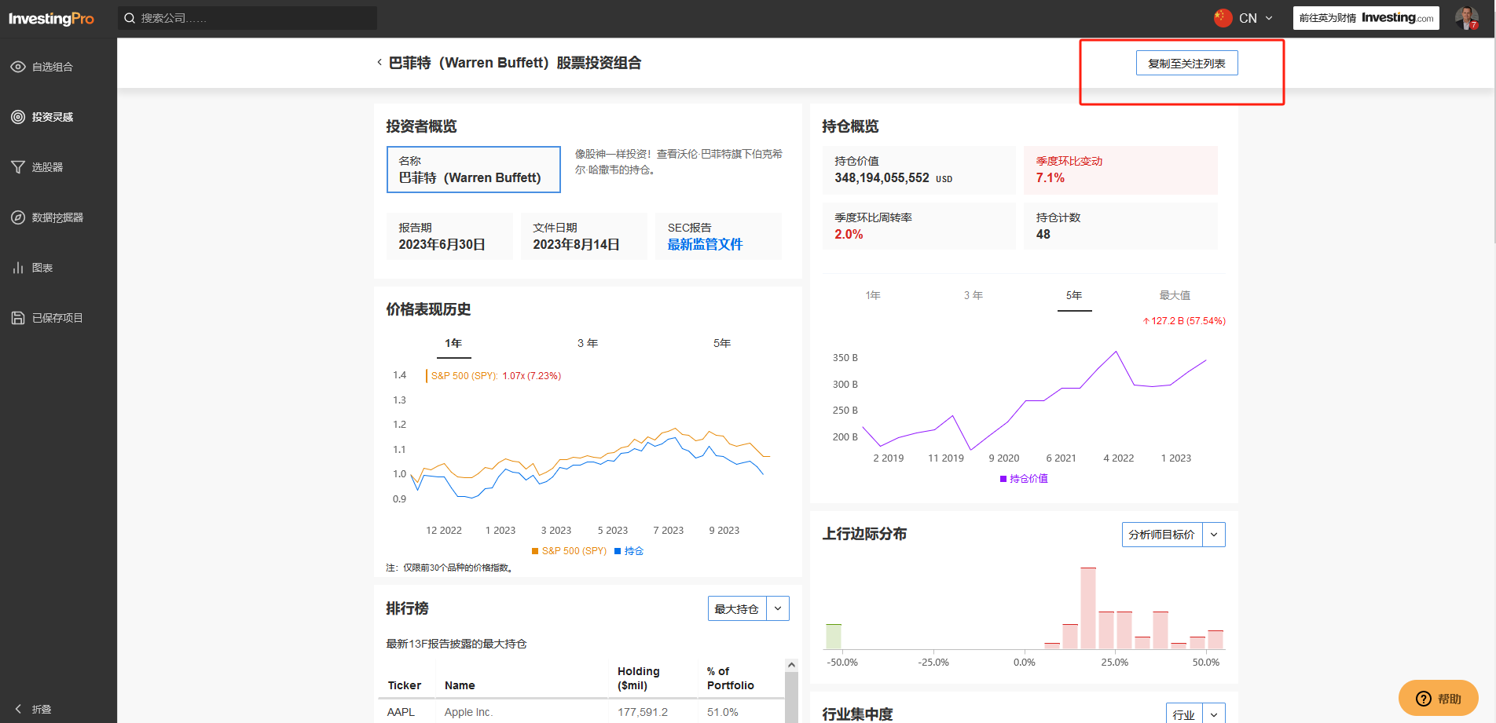Open the 帮助 help button
This screenshot has width=1496, height=723.
(x=1439, y=698)
